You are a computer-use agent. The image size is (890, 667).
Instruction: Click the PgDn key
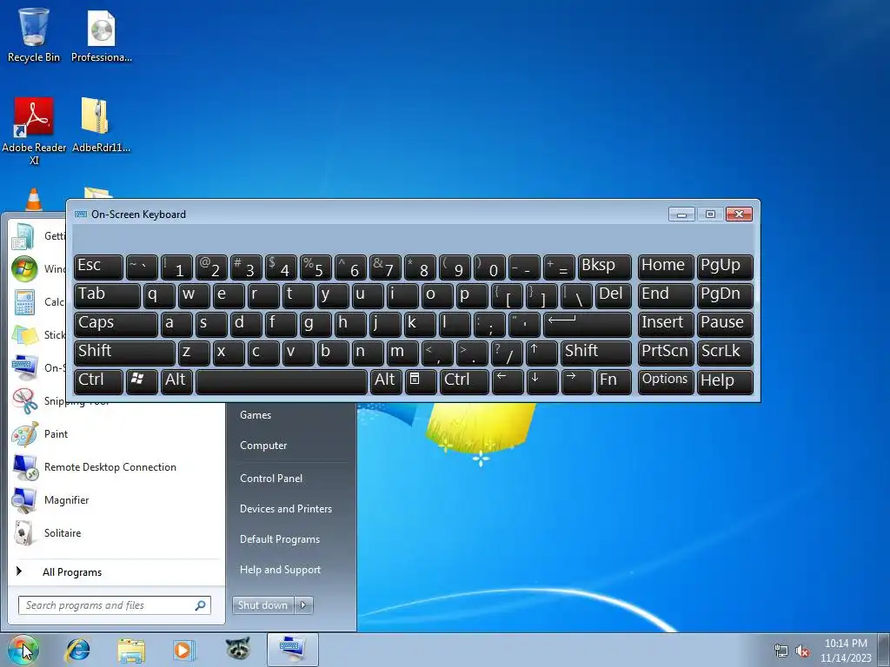tap(725, 295)
